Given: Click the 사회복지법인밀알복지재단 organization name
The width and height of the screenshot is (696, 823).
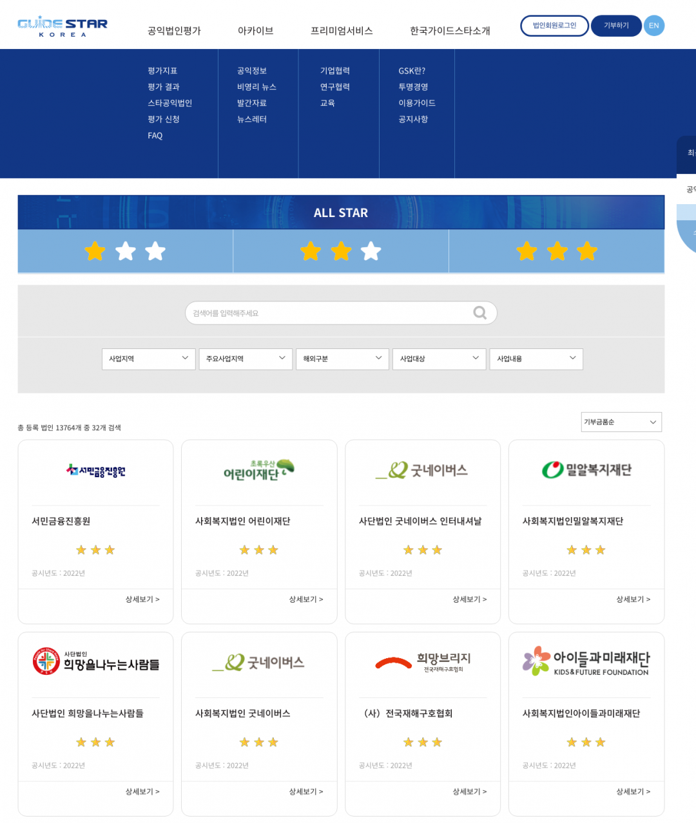Looking at the screenshot, I should [x=573, y=521].
